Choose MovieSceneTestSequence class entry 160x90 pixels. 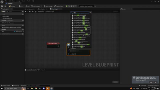80,38
